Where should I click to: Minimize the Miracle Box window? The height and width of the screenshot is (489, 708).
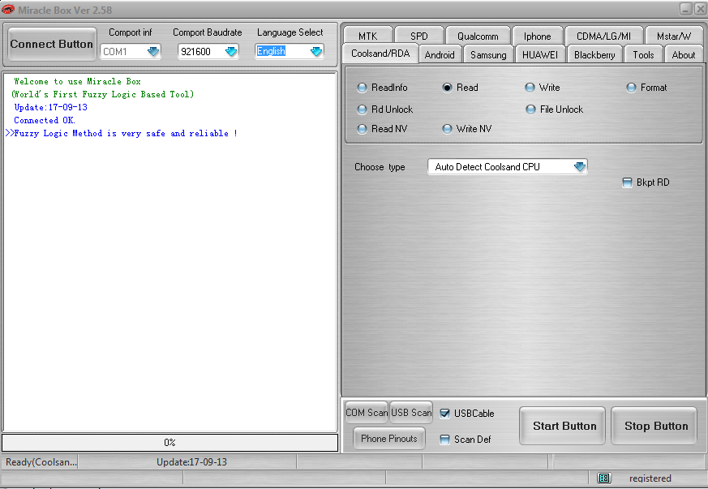(x=685, y=9)
